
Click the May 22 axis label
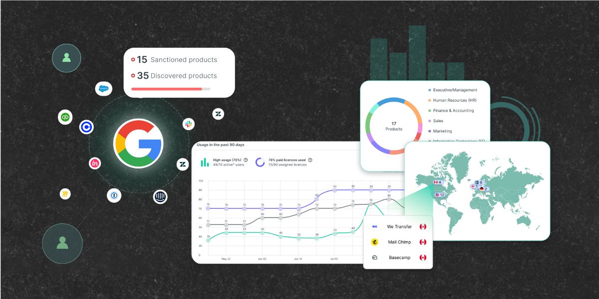pyautogui.click(x=226, y=259)
